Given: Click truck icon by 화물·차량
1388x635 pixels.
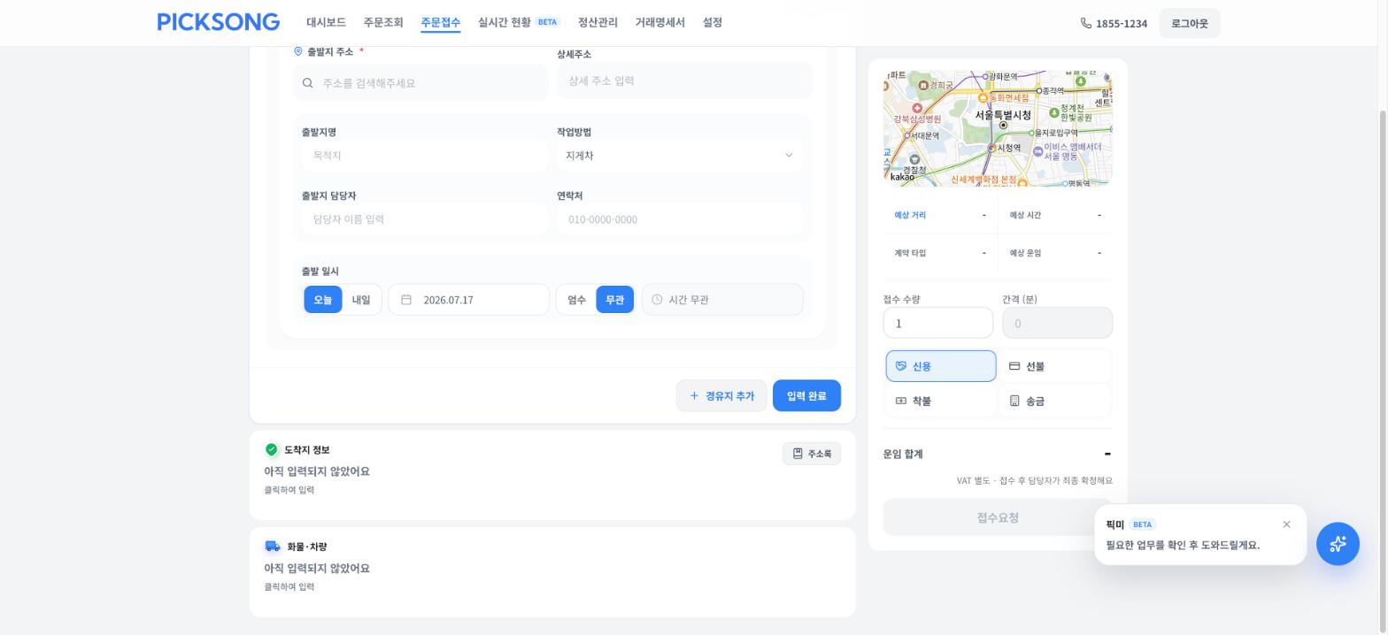Looking at the screenshot, I should point(273,547).
